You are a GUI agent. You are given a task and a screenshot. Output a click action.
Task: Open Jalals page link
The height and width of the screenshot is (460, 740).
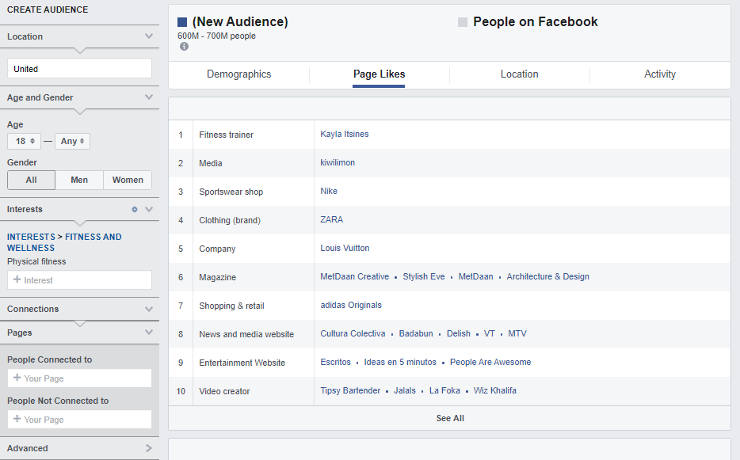point(405,390)
